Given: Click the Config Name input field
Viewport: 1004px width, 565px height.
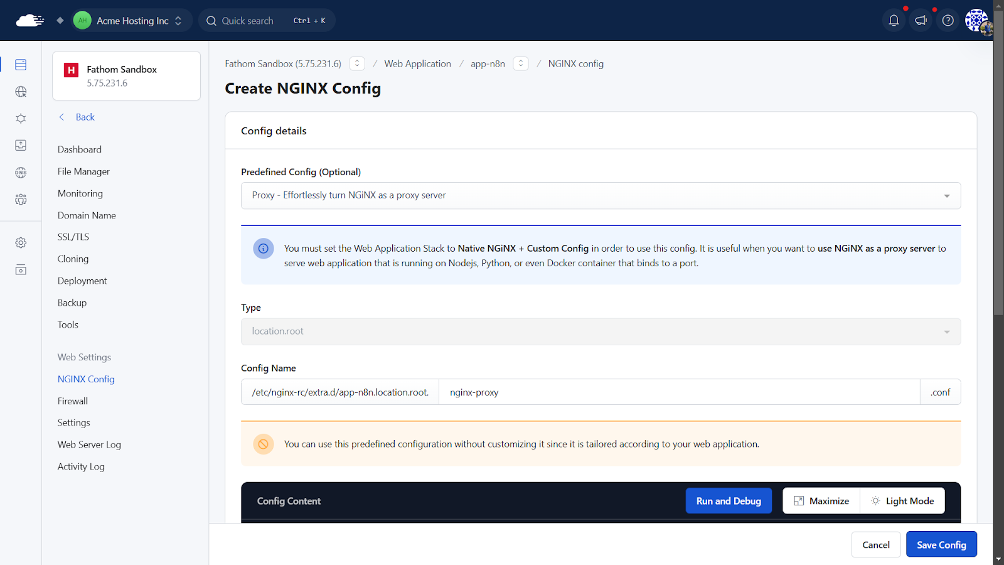Looking at the screenshot, I should [x=678, y=392].
